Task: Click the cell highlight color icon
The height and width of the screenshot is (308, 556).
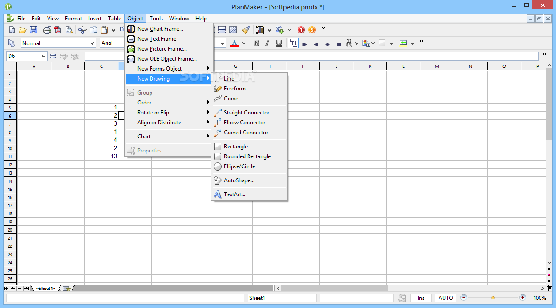Action: pyautogui.click(x=403, y=43)
